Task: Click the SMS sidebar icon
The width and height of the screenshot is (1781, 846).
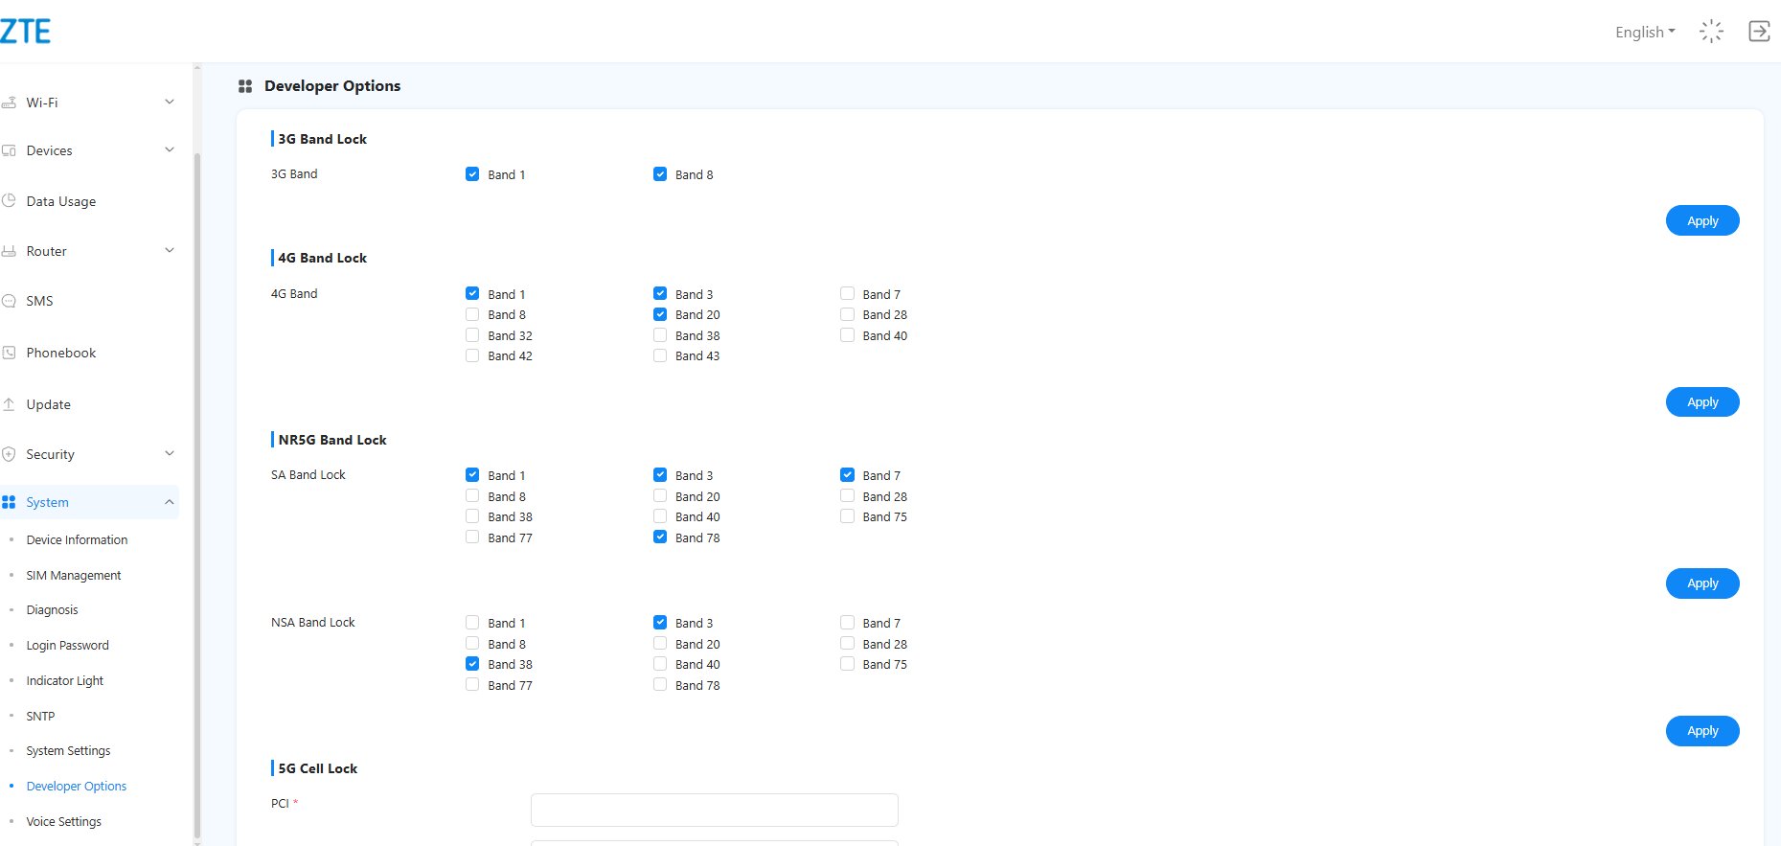Action: coord(10,301)
